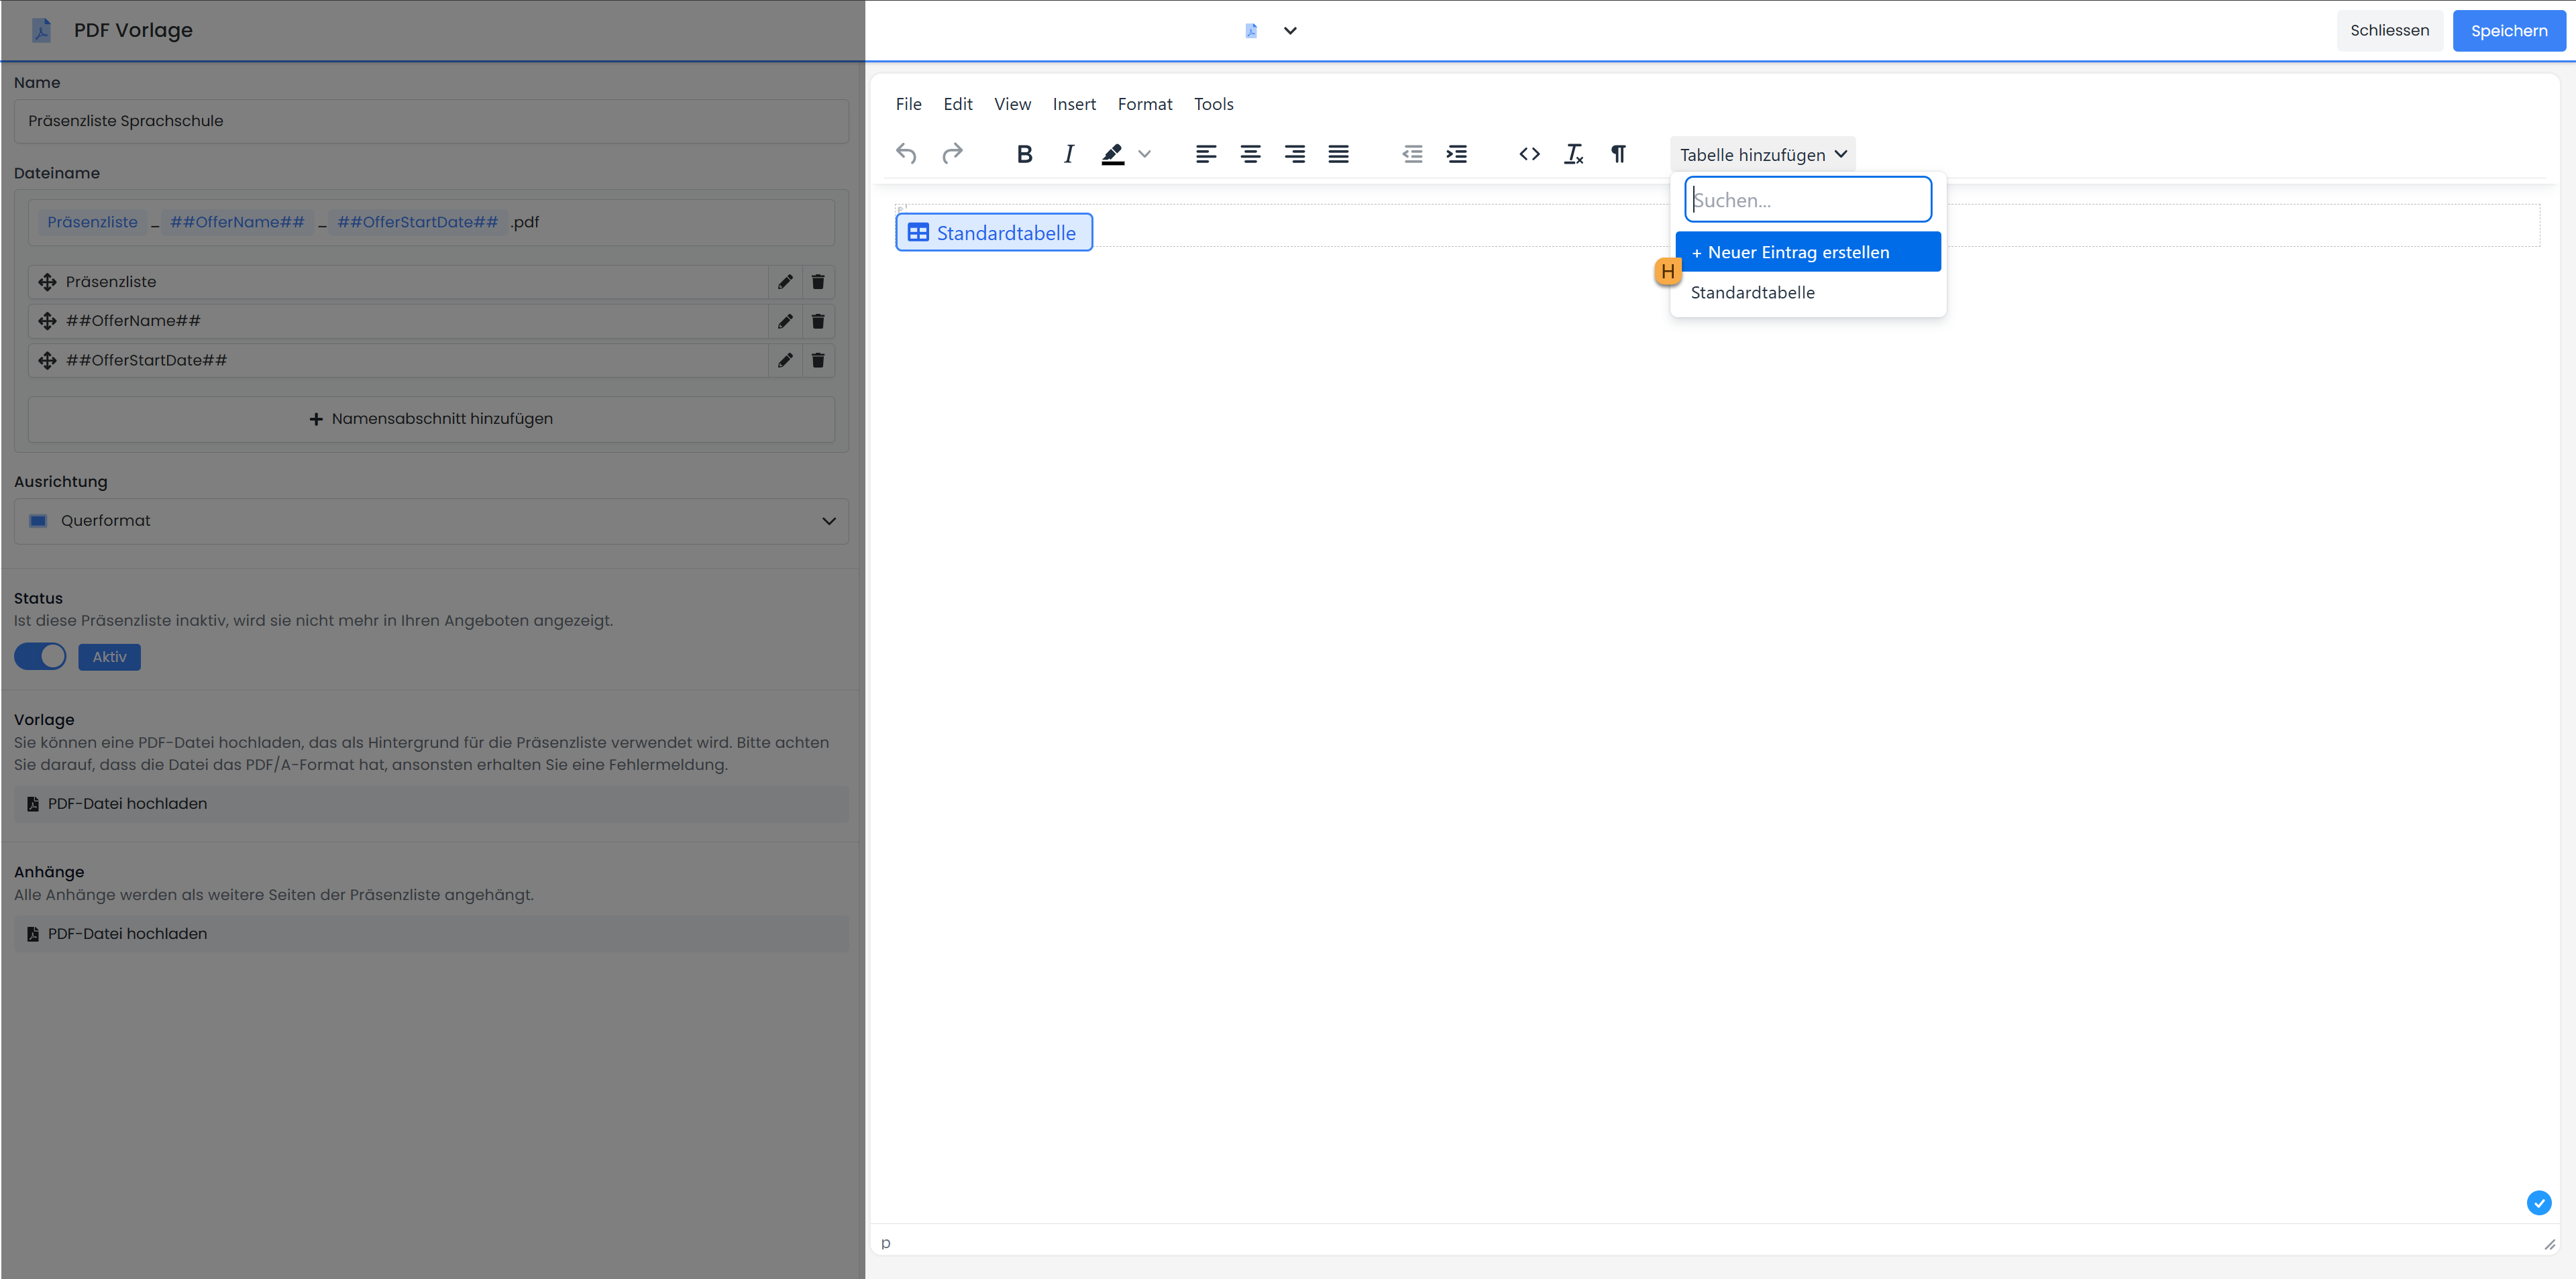The height and width of the screenshot is (1279, 2576).
Task: Open the Format menu
Action: [1144, 104]
